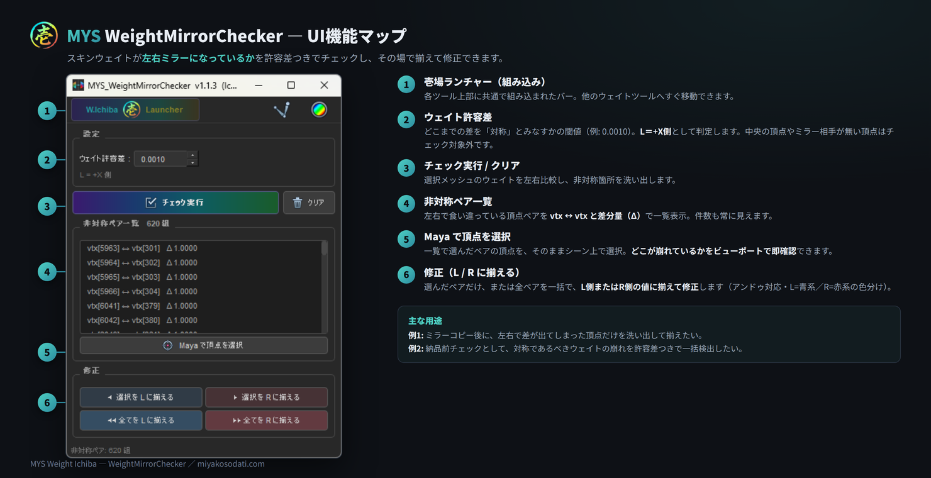Click the クリア trash button

[x=309, y=203]
